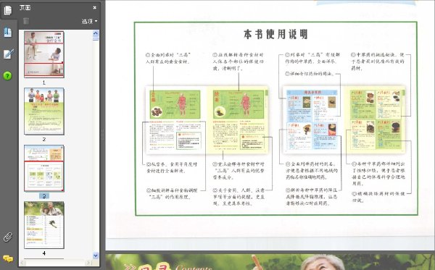
Task: Click the page number label 1
Action: point(43,83)
